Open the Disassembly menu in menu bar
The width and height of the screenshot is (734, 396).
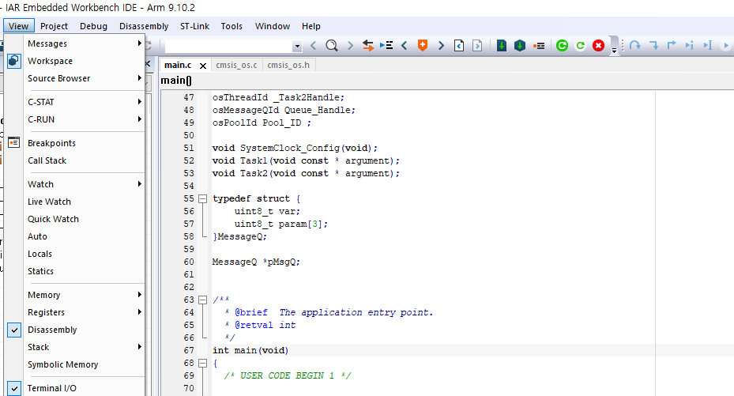pyautogui.click(x=144, y=26)
